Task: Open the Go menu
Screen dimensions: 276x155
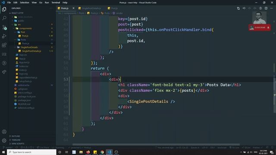Action: tap(41, 3)
